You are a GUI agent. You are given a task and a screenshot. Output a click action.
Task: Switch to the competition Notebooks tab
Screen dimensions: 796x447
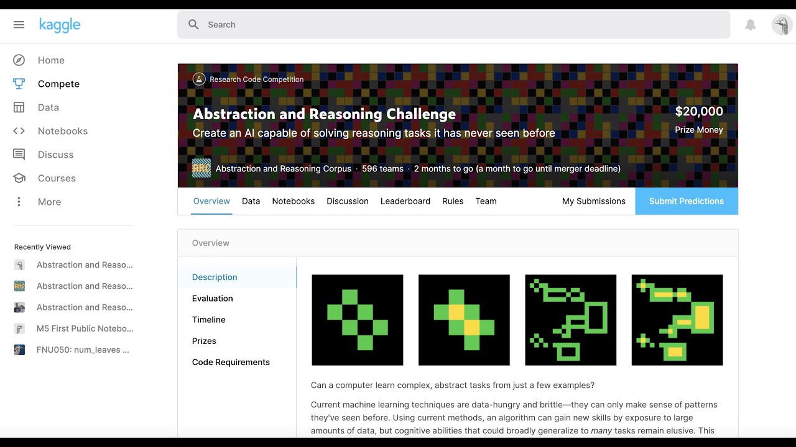(294, 201)
